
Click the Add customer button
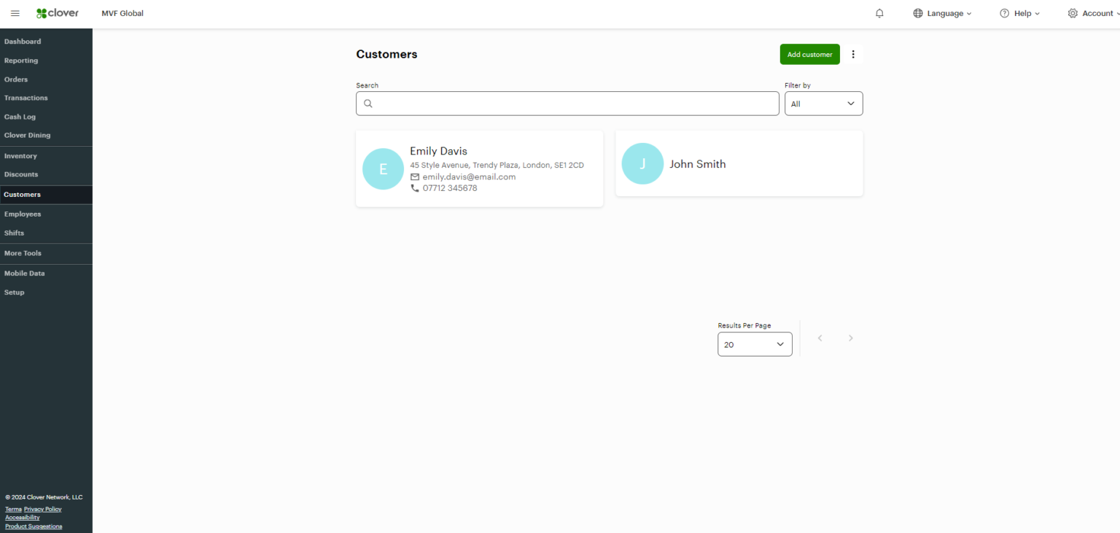click(x=809, y=54)
